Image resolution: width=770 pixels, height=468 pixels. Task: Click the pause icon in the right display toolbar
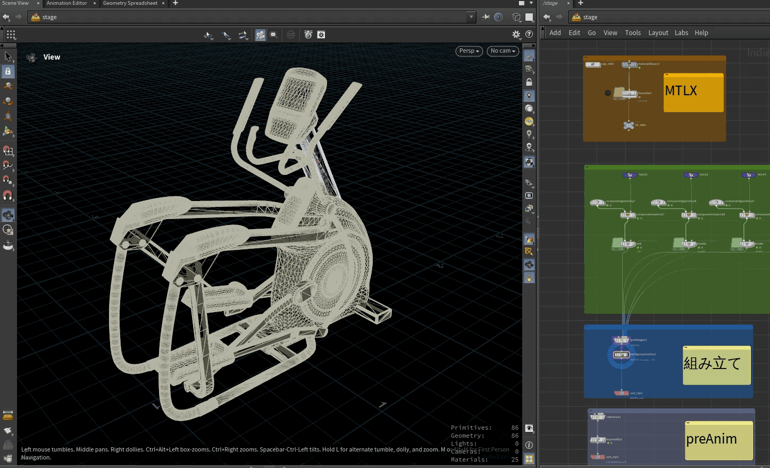(x=529, y=196)
